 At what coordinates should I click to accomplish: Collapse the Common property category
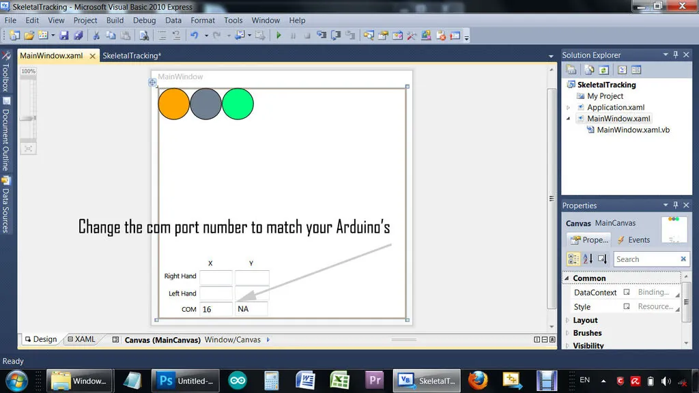(x=567, y=278)
